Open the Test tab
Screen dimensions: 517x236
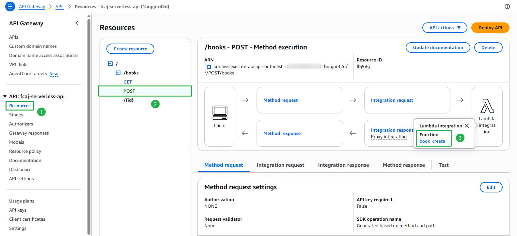[444, 165]
